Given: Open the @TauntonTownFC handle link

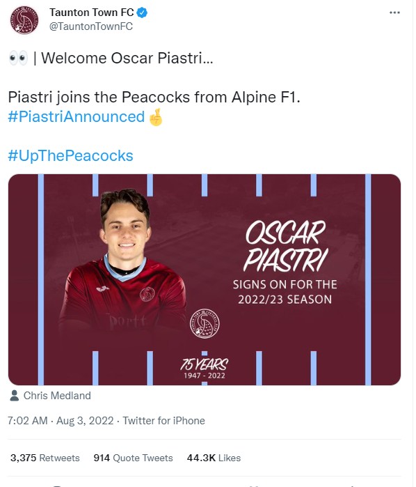Looking at the screenshot, I should 91,26.
